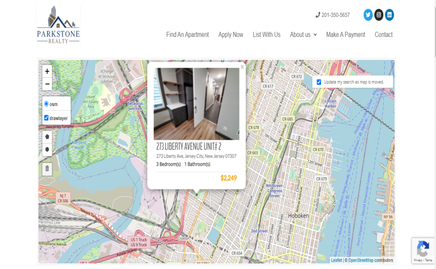Toggle the drawlayer checkbox
This screenshot has height=269, width=436.
[47, 118]
